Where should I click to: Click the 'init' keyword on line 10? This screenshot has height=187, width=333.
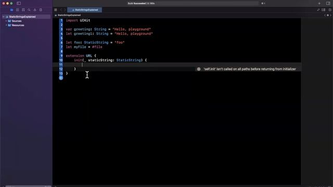[78, 60]
